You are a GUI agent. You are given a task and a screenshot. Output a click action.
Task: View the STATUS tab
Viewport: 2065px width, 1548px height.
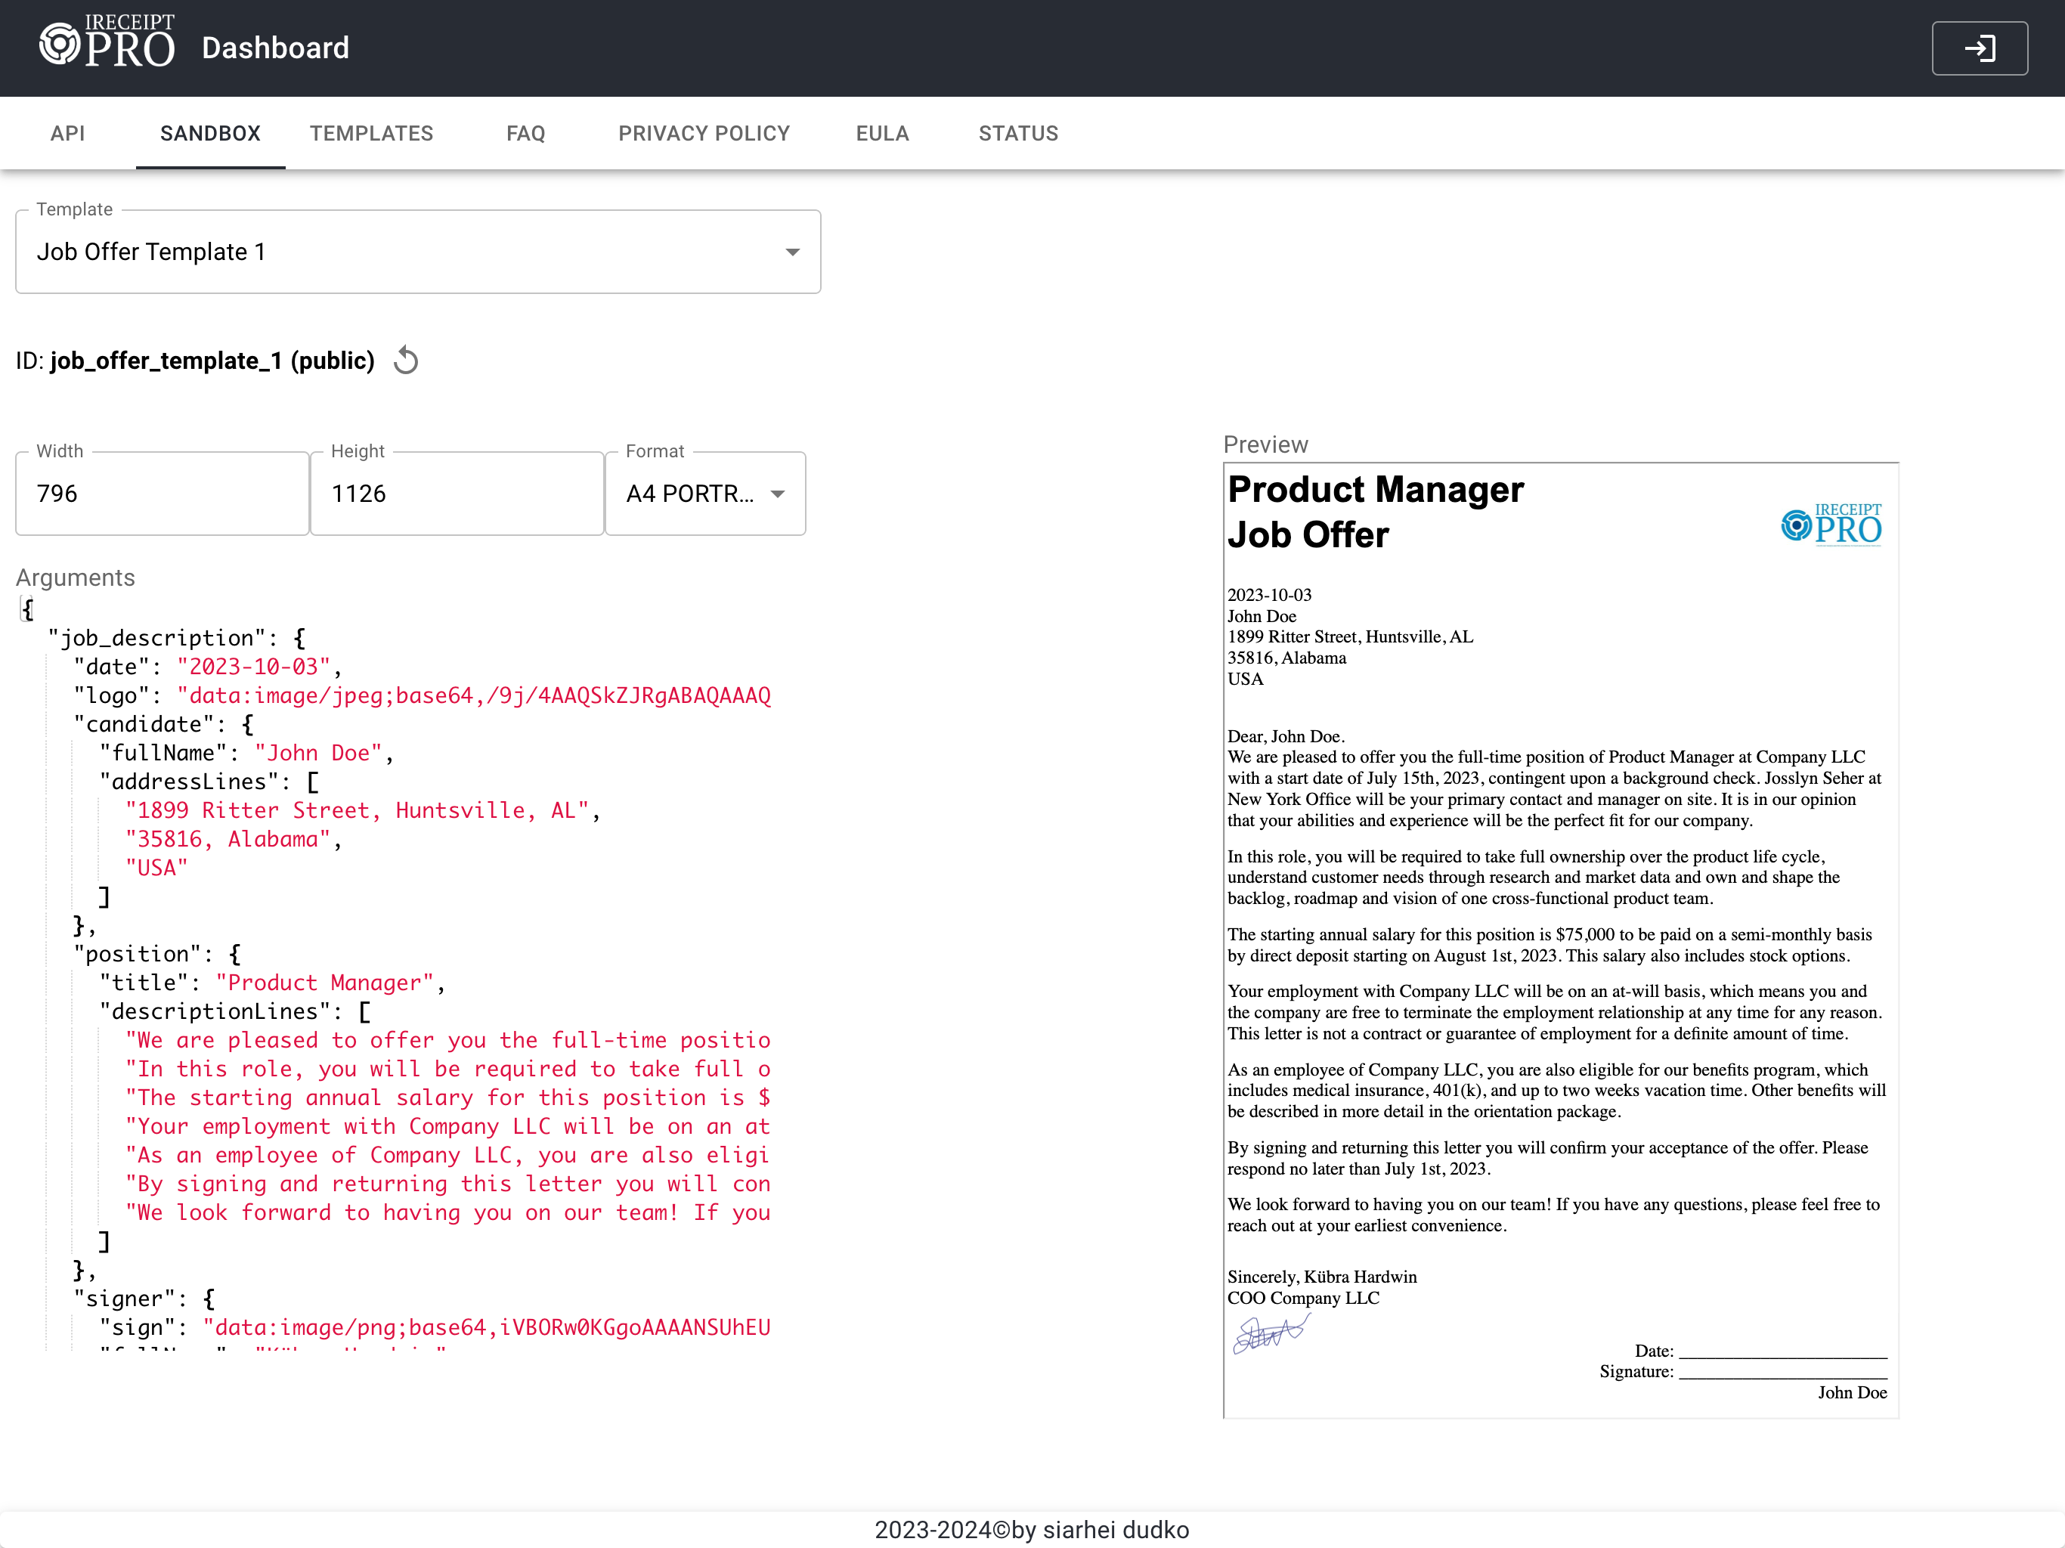click(1018, 134)
